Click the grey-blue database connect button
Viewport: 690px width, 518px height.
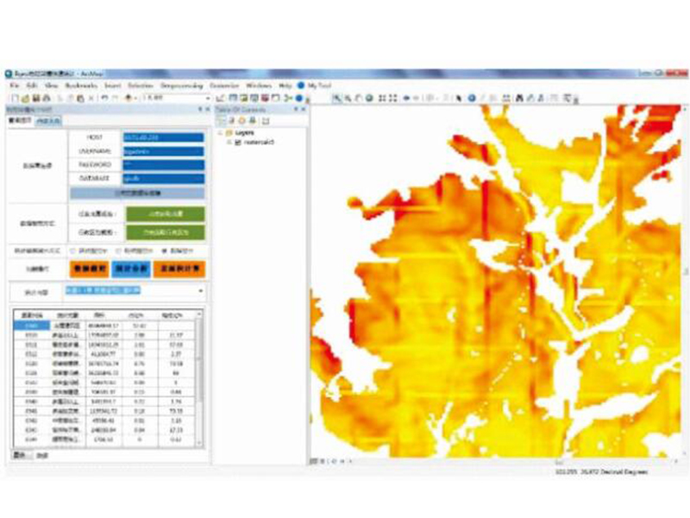[137, 193]
